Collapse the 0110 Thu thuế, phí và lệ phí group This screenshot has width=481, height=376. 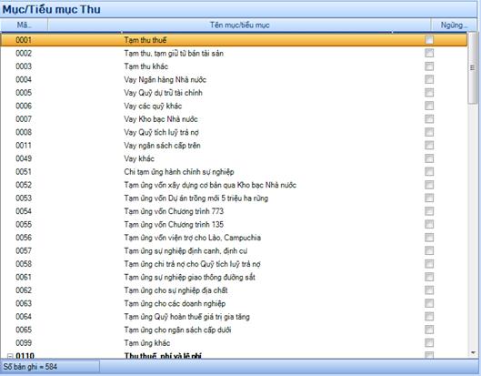10,356
